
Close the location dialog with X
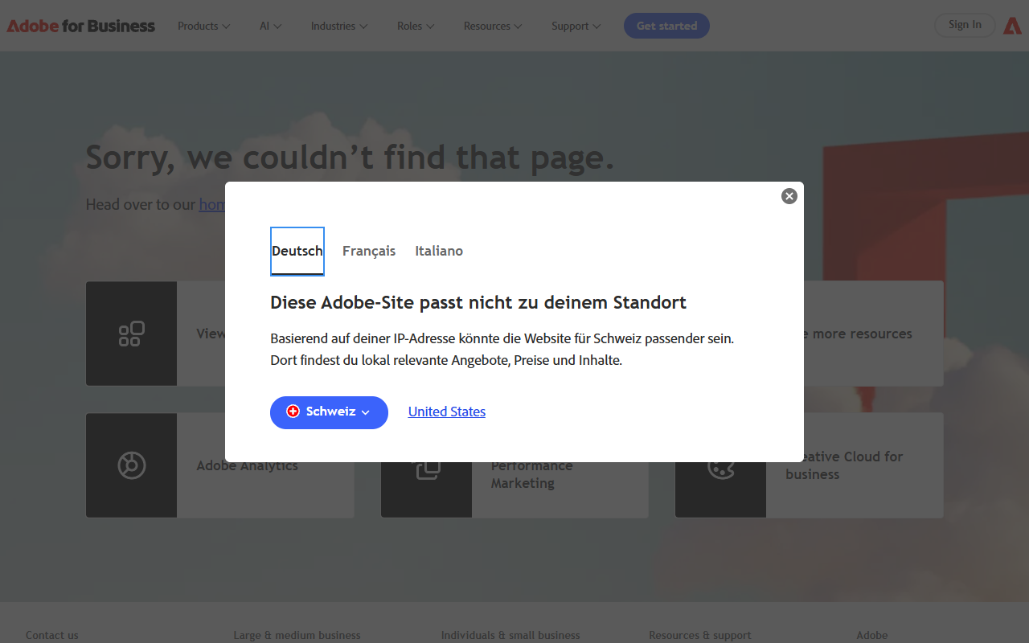pos(789,196)
